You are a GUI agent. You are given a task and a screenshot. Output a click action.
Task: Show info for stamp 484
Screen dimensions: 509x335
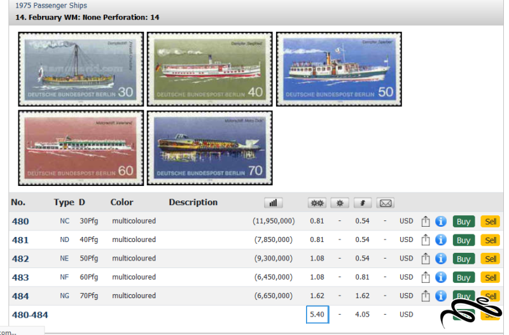tap(441, 296)
